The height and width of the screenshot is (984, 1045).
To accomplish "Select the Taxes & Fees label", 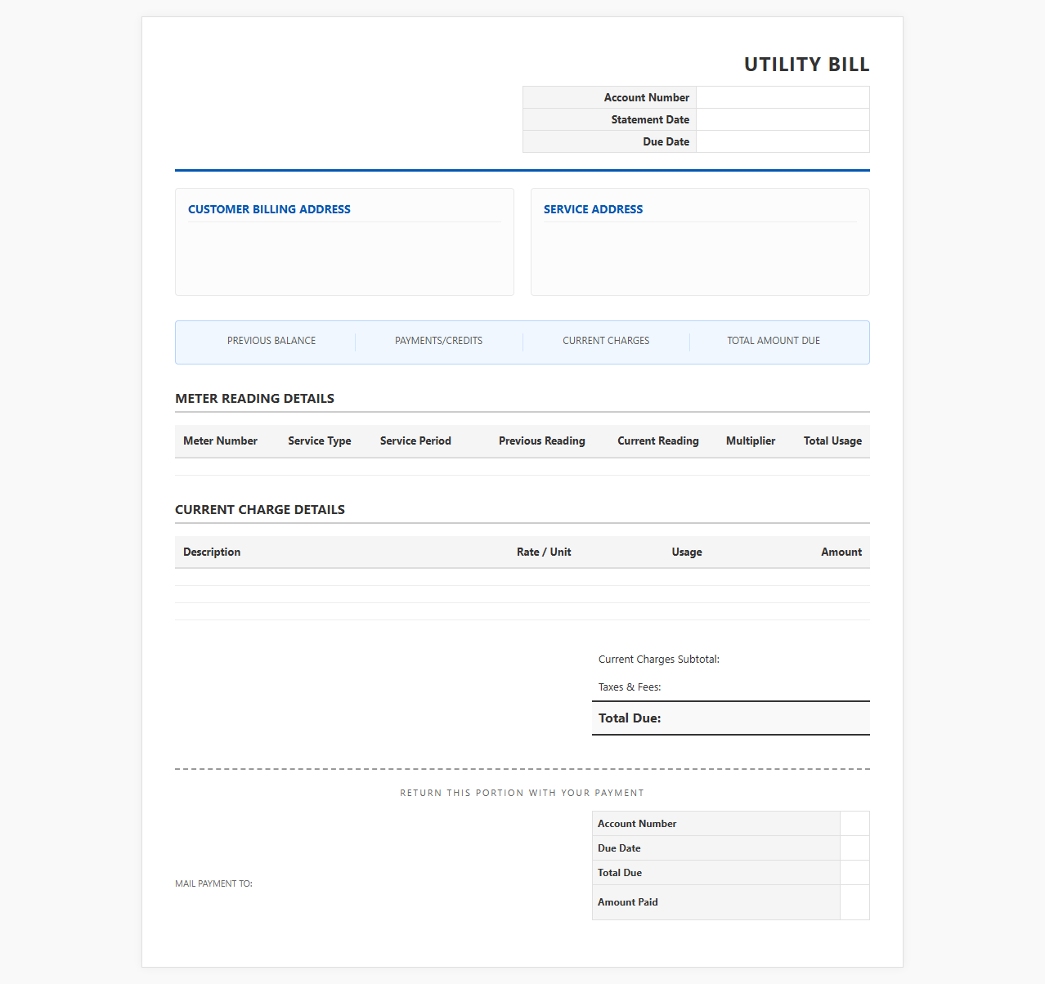I will [630, 687].
